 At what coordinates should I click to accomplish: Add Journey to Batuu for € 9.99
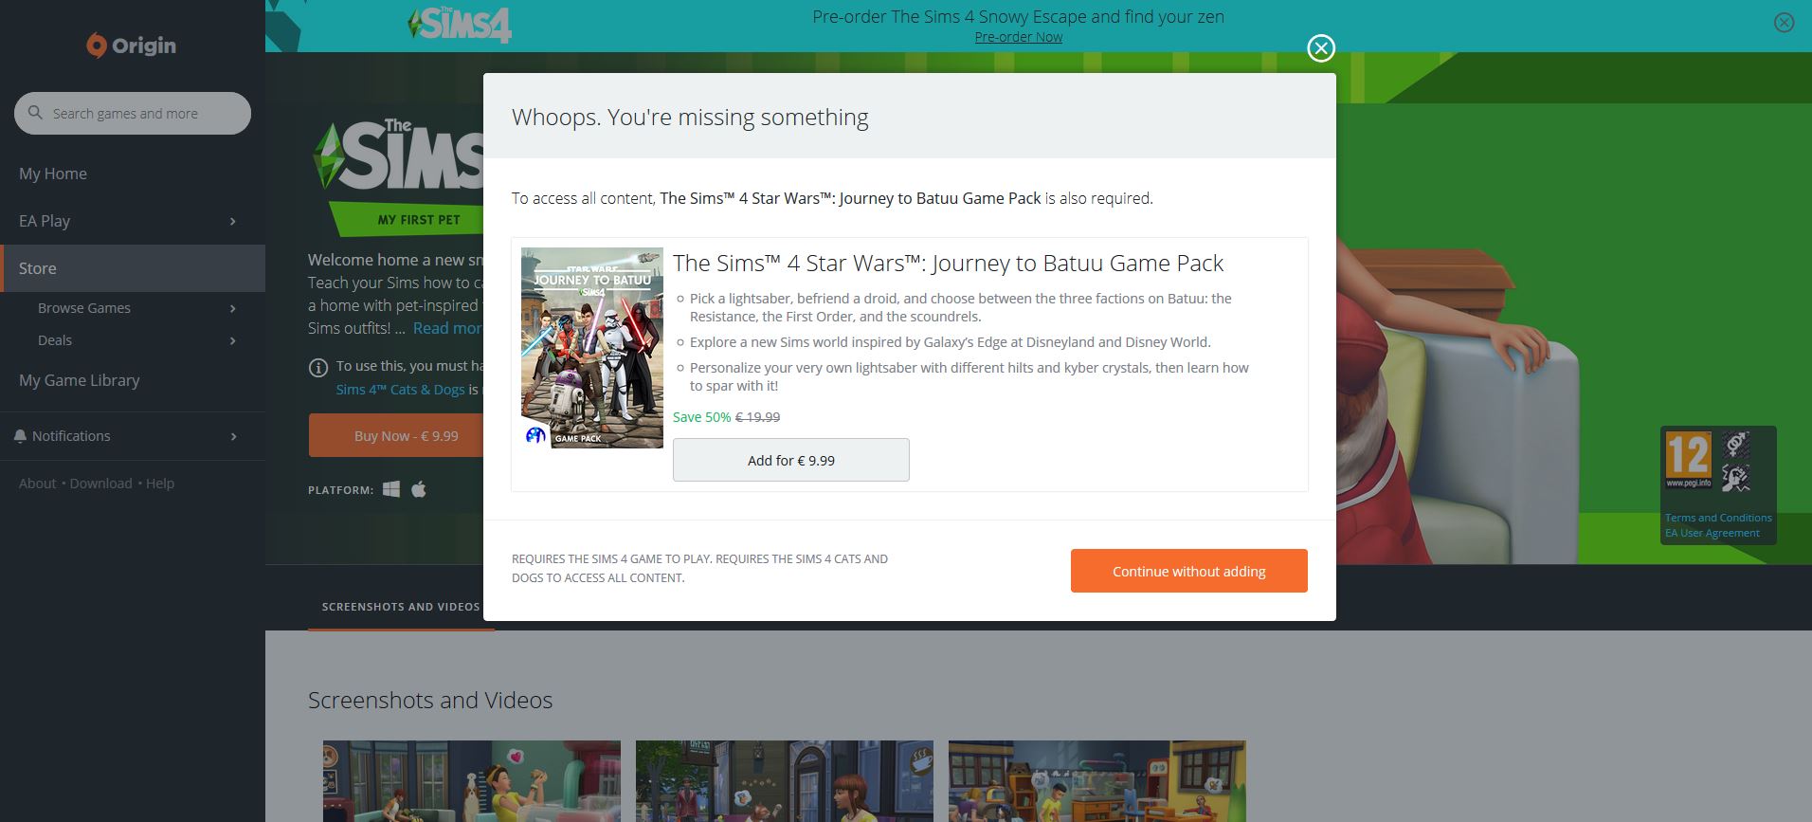pos(791,460)
